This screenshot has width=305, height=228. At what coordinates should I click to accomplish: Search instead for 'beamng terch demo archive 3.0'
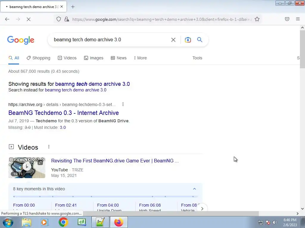pos(76,90)
